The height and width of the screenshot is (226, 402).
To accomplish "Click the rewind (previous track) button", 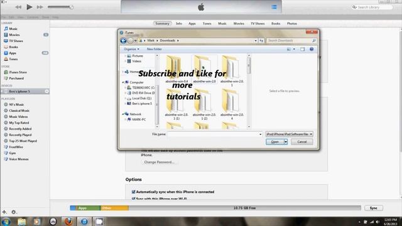I will [18, 7].
